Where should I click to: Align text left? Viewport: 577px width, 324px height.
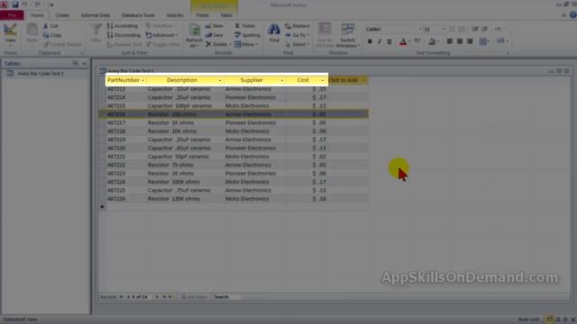pyautogui.click(x=450, y=41)
